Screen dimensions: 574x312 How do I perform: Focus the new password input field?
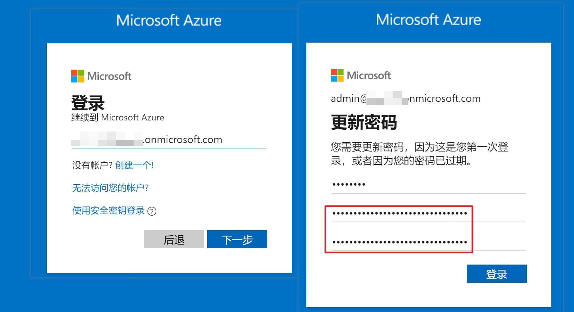coord(429,213)
